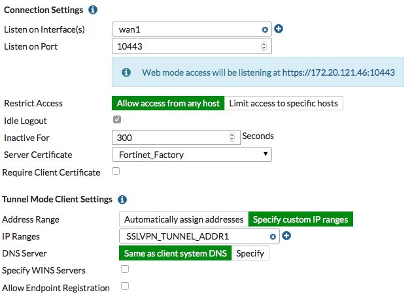
Task: Check Allow Endpoint Registration
Action: click(x=125, y=286)
